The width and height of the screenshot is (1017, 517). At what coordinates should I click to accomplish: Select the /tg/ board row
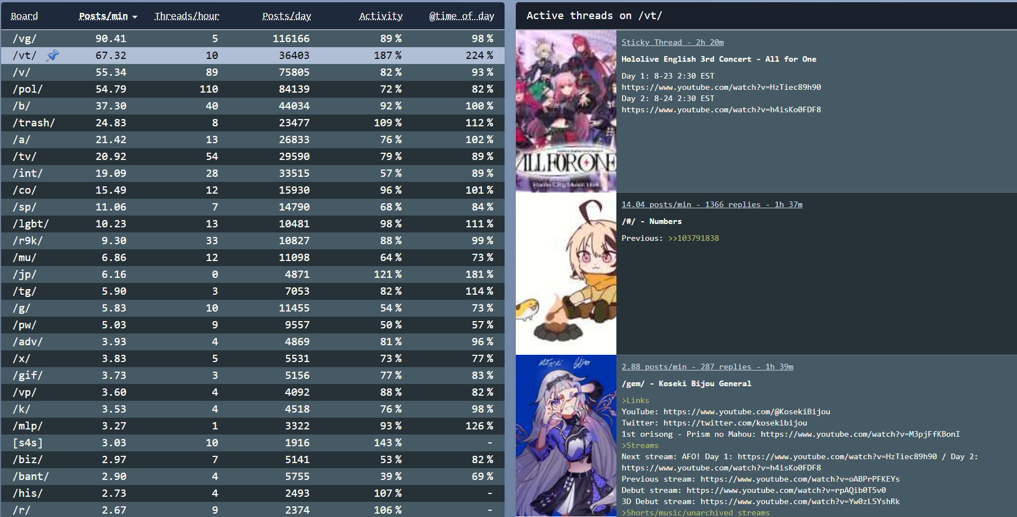tap(252, 291)
